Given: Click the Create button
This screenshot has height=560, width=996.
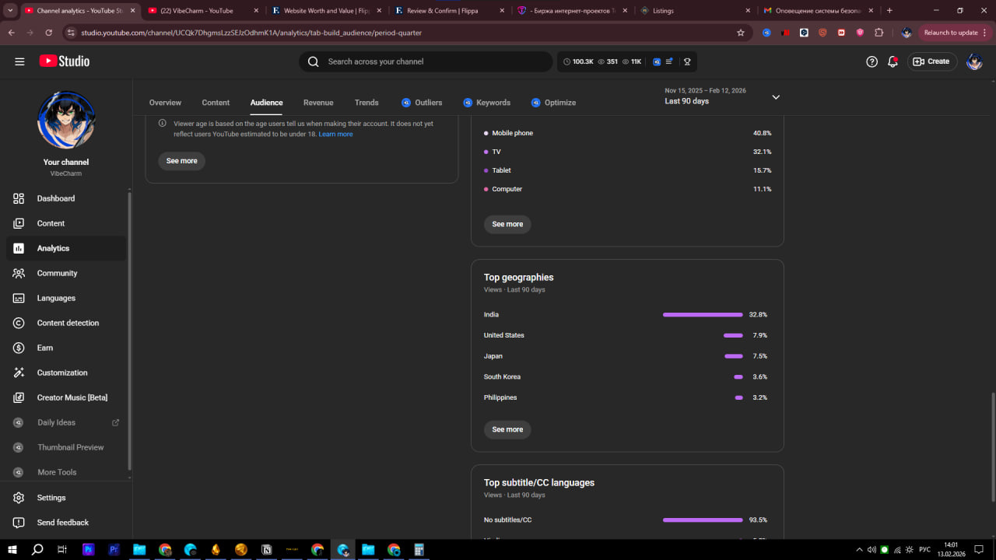Looking at the screenshot, I should (931, 61).
